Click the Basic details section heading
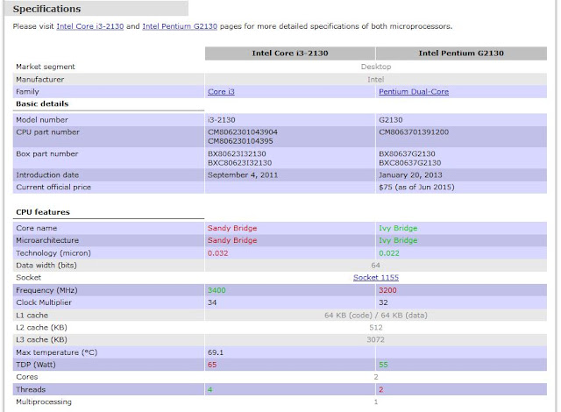This screenshot has width=561, height=412. [42, 103]
